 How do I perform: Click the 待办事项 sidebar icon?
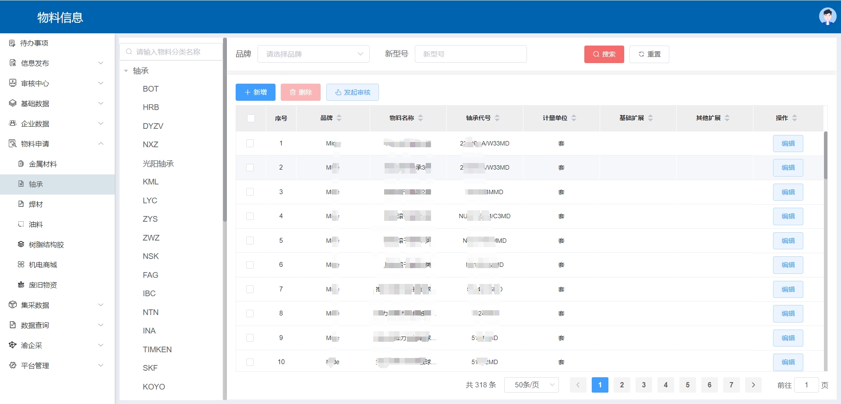12,43
